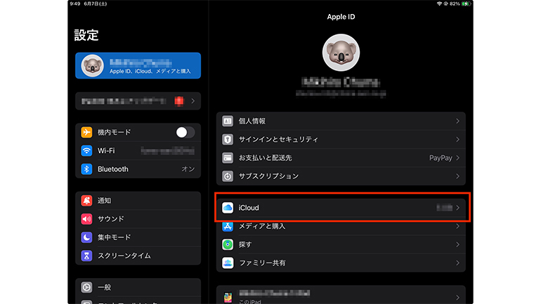Tap the ファミリー共有 family icon
Image resolution: width=541 pixels, height=304 pixels.
coord(228,263)
